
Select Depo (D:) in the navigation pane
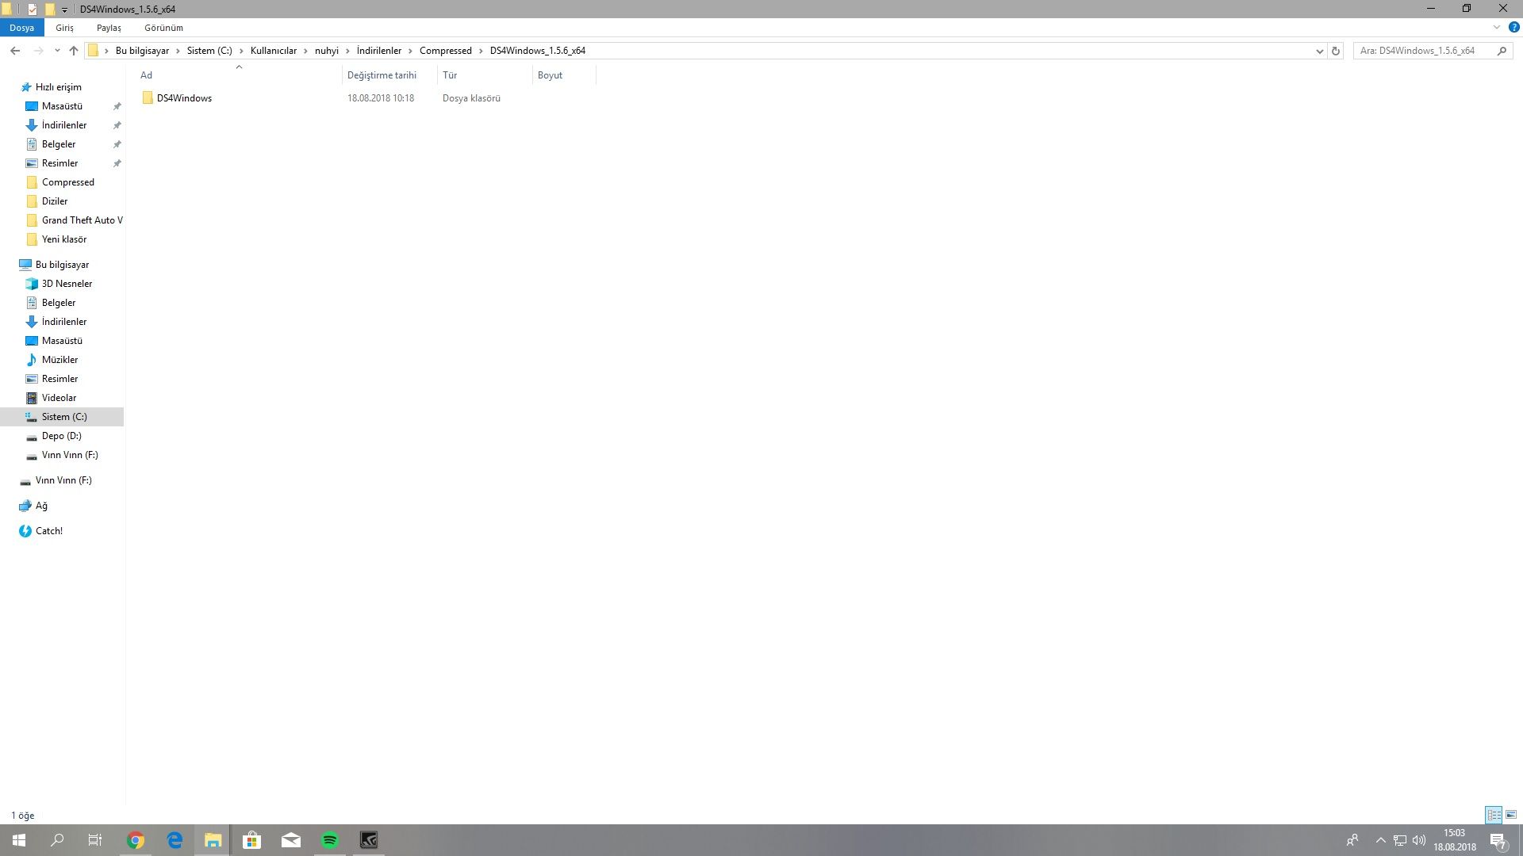pyautogui.click(x=61, y=436)
